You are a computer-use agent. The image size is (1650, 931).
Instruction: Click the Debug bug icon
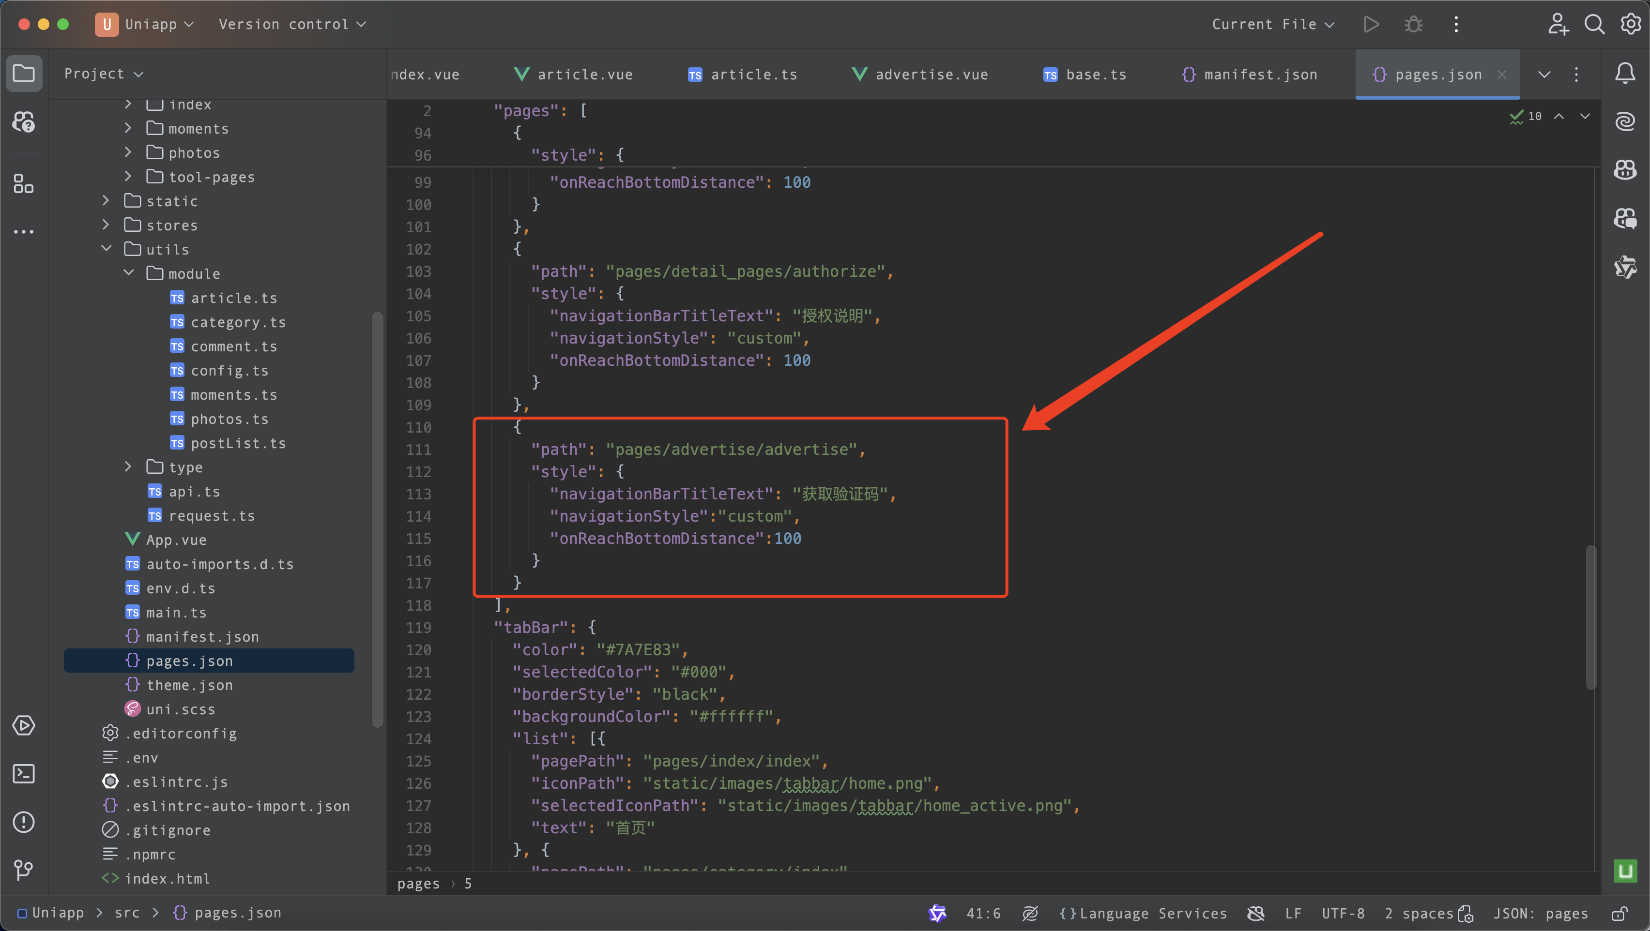pyautogui.click(x=1413, y=24)
